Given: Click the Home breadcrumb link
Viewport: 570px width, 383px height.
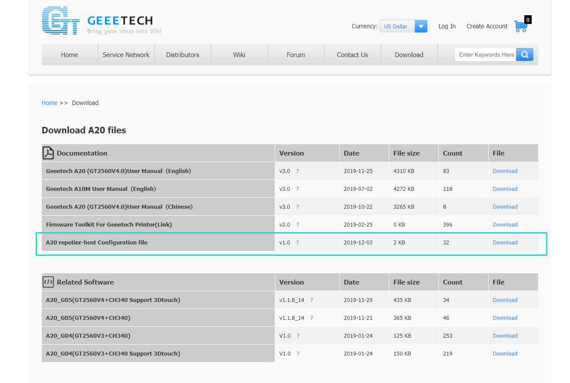Looking at the screenshot, I should 50,103.
